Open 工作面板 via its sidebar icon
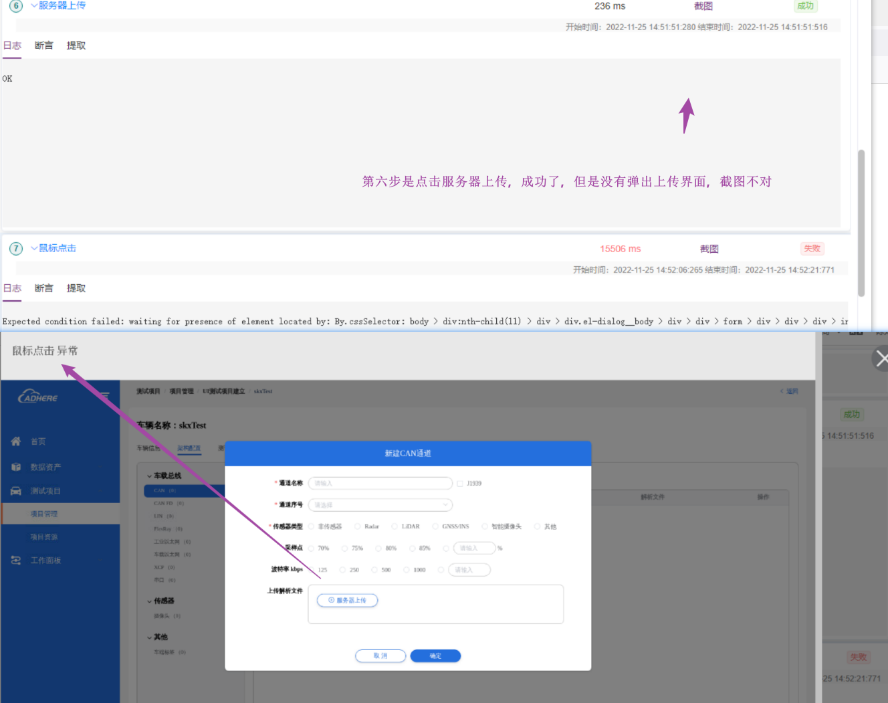The image size is (888, 703). point(15,560)
